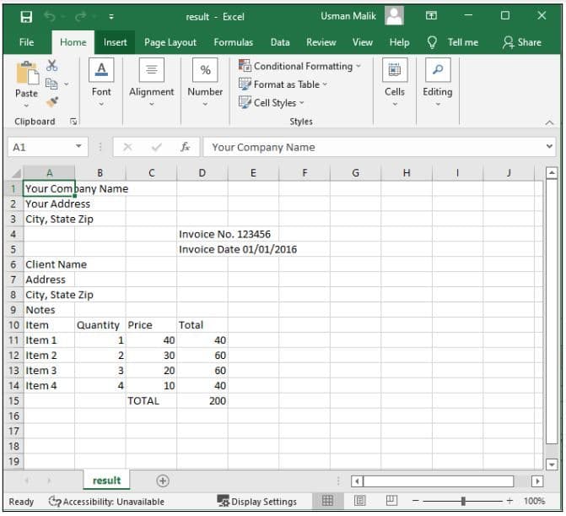
Task: Open the Editing search icon group
Action: click(437, 71)
